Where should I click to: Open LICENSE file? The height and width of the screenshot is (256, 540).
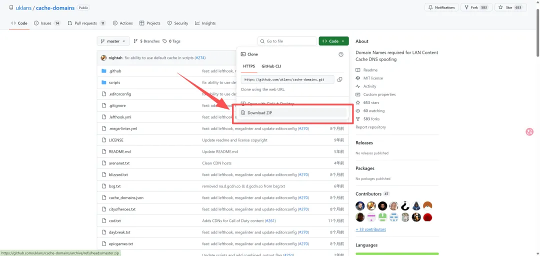116,140
